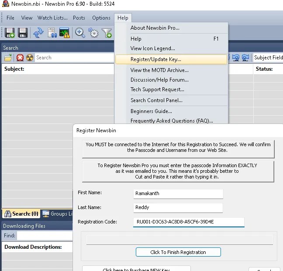Click the main Search text field

coord(74,58)
